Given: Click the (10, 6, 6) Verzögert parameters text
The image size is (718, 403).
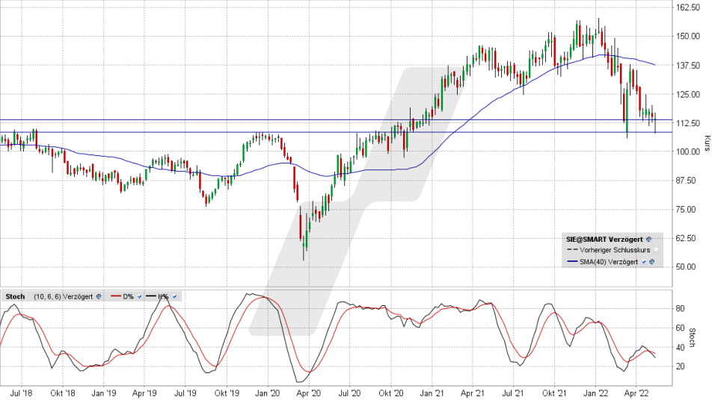Looking at the screenshot, I should 63,296.
